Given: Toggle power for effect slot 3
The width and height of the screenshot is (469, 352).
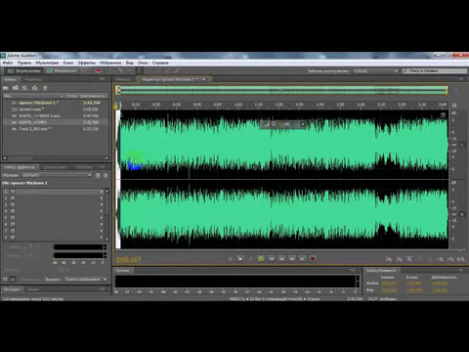Looking at the screenshot, I should pos(13,204).
